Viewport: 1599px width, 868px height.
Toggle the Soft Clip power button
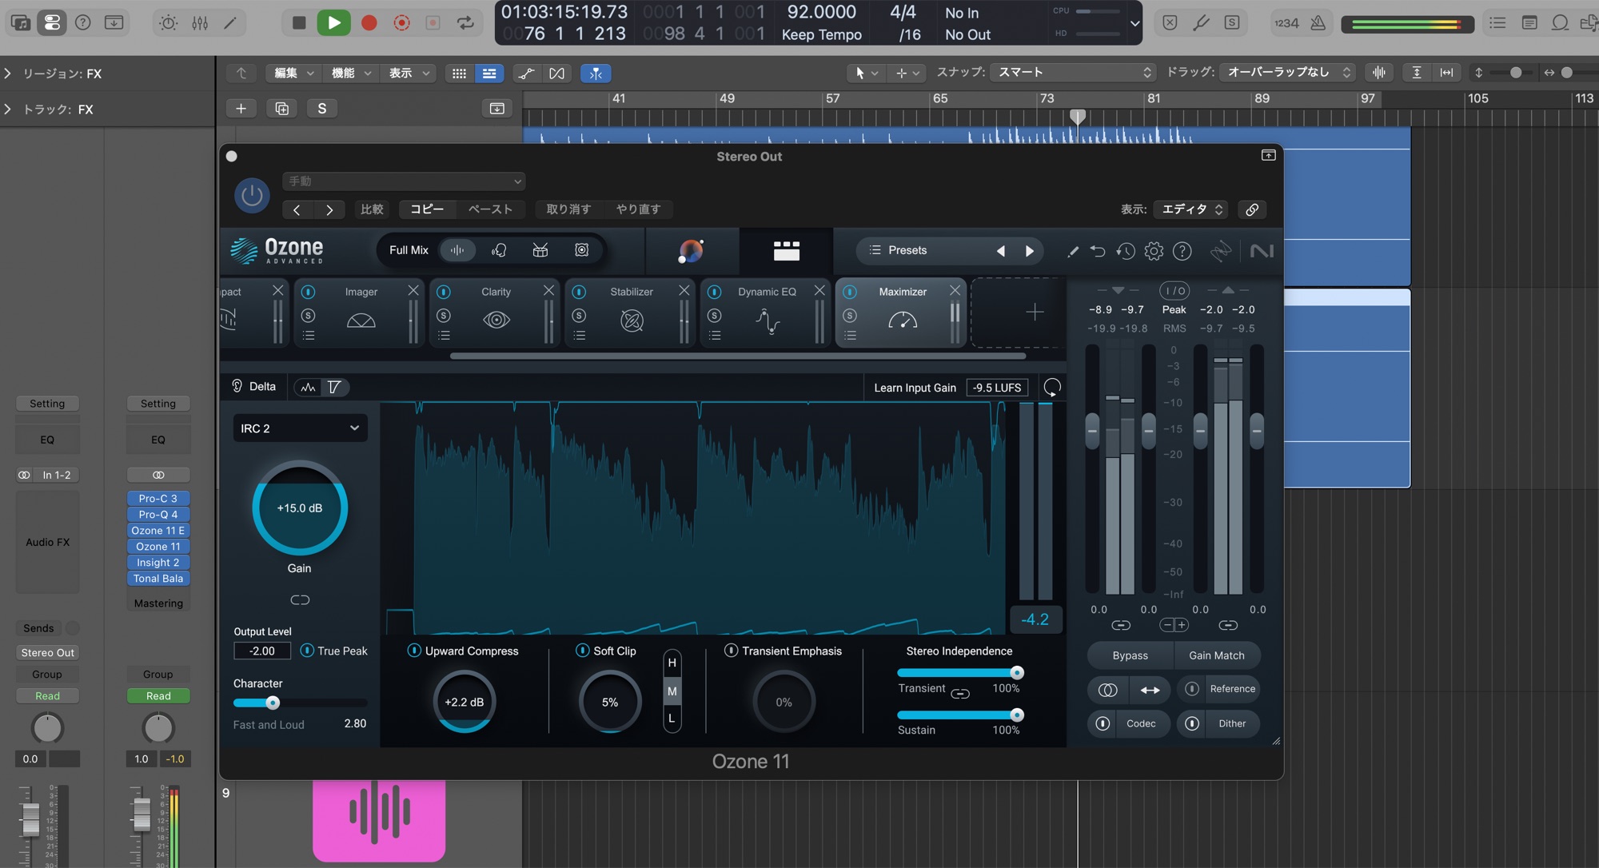pyautogui.click(x=582, y=651)
